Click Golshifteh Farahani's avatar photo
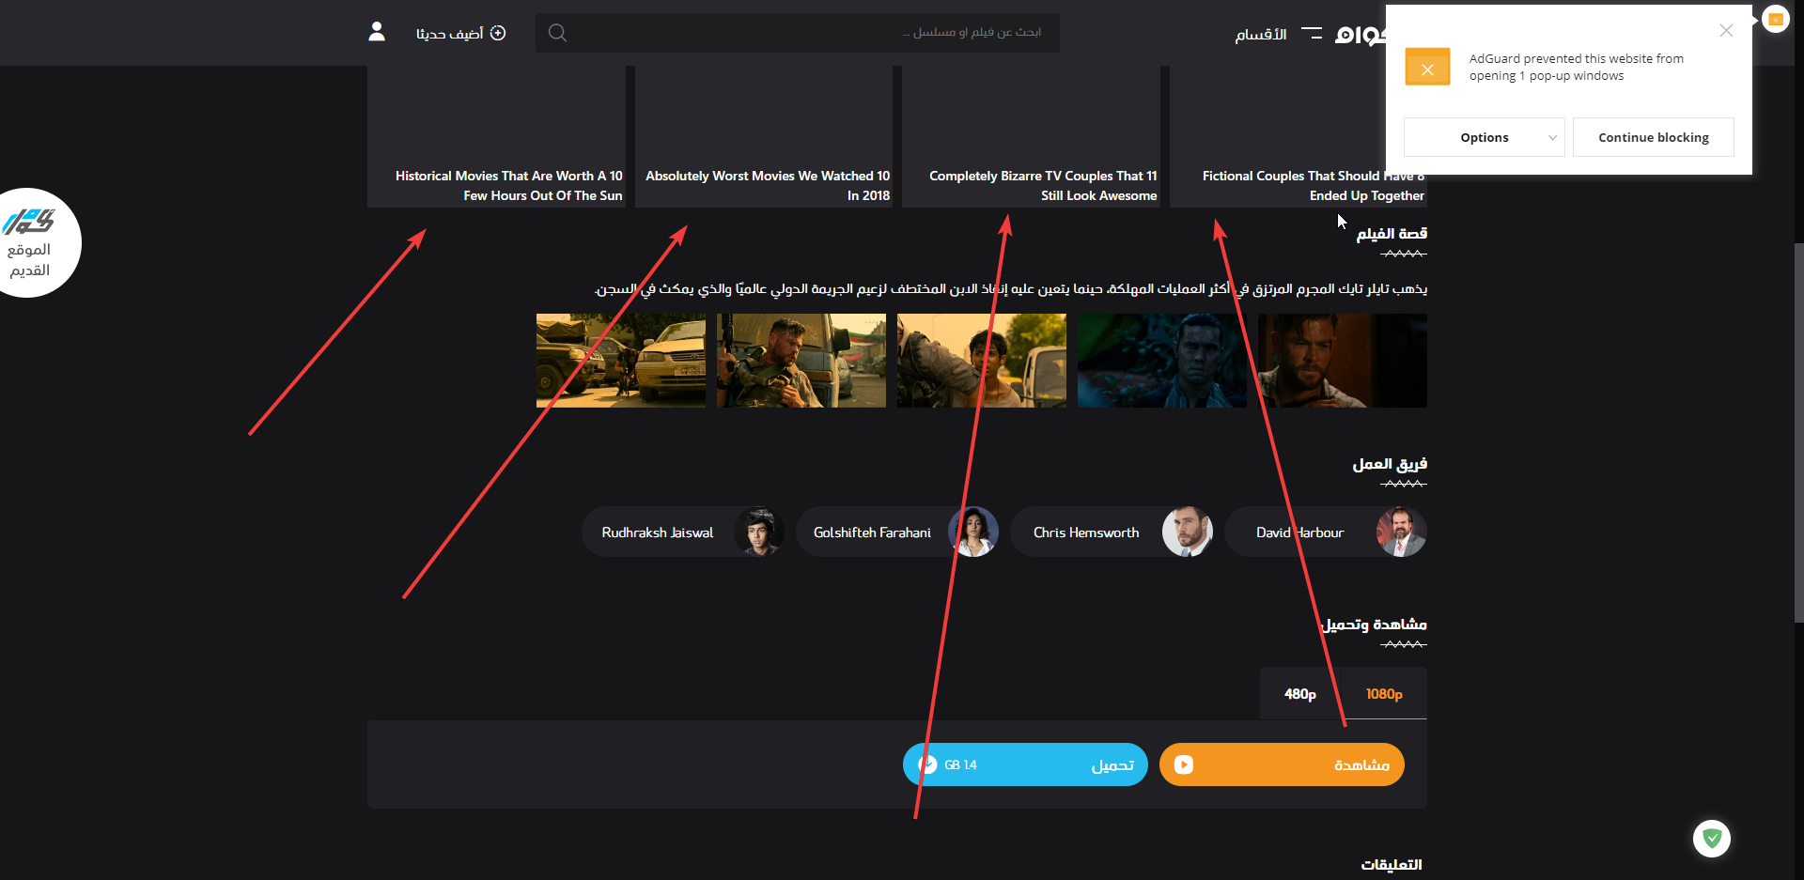1804x880 pixels. point(972,532)
